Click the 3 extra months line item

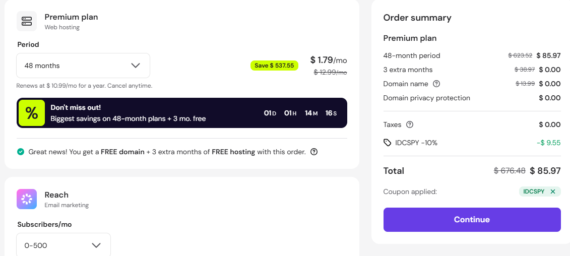(408, 70)
